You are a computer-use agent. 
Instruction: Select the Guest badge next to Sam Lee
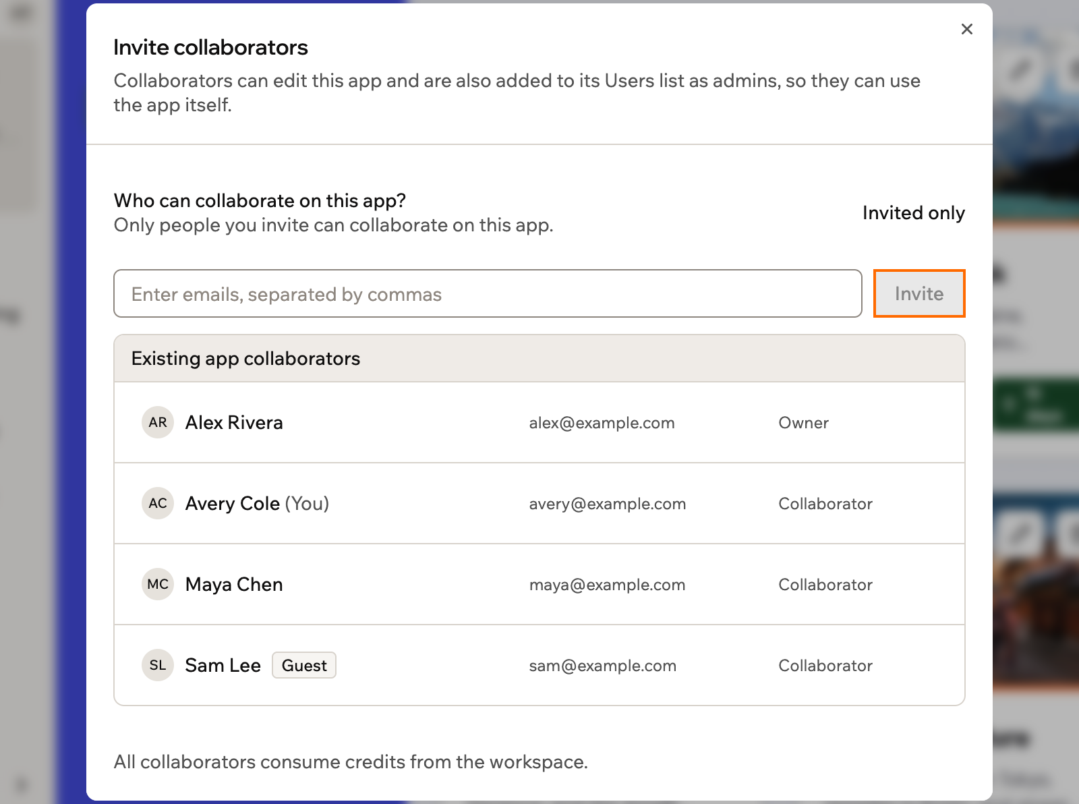click(304, 665)
